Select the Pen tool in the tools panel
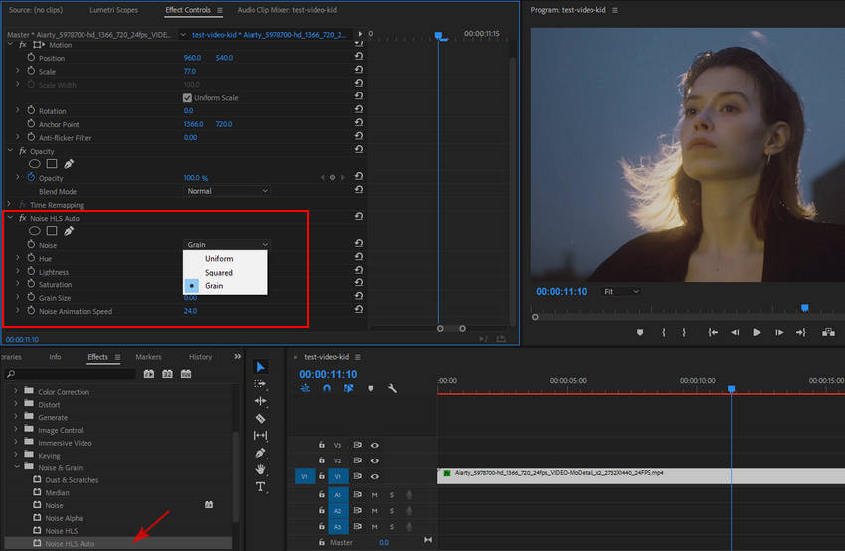This screenshot has width=845, height=551. click(260, 453)
